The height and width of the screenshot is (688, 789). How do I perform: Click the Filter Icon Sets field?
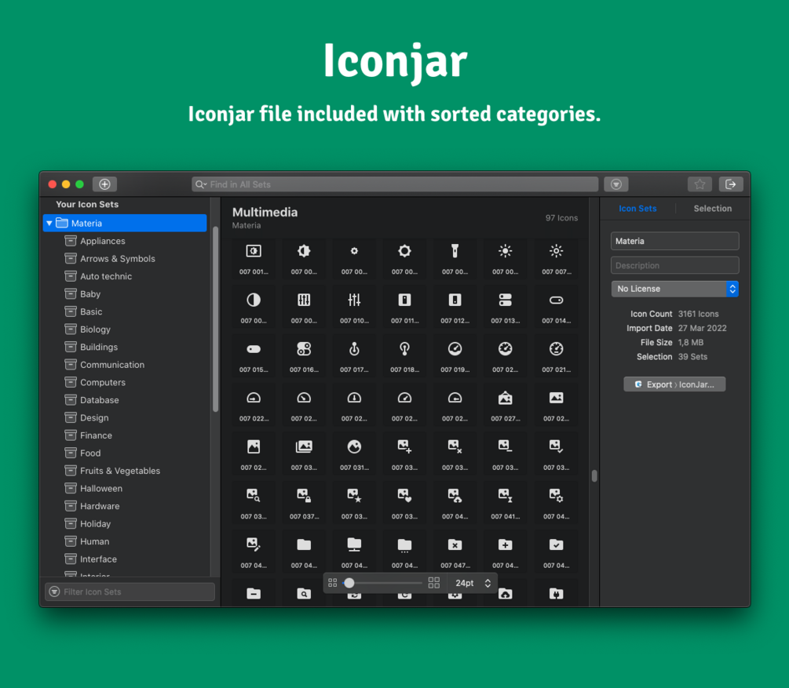point(130,592)
